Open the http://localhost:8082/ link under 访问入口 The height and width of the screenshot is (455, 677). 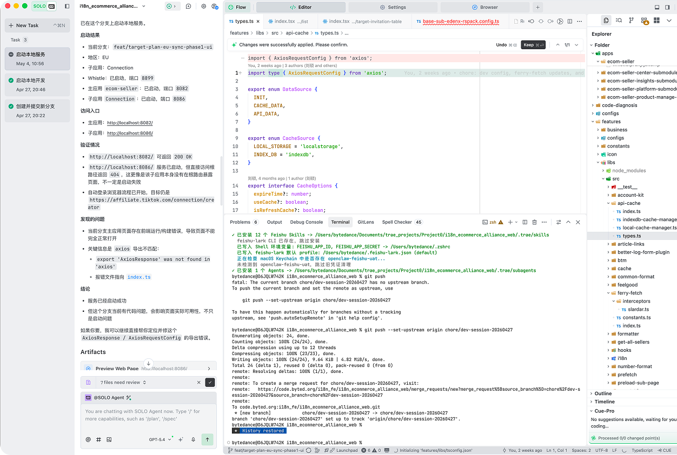coord(130,123)
